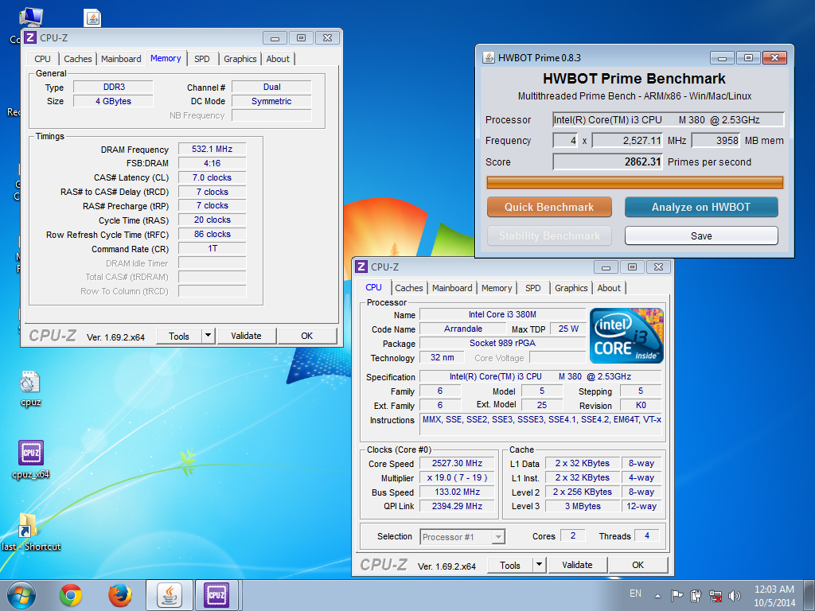Open the About tab in the lower CPU-Z window
The image size is (815, 611).
coord(609,288)
